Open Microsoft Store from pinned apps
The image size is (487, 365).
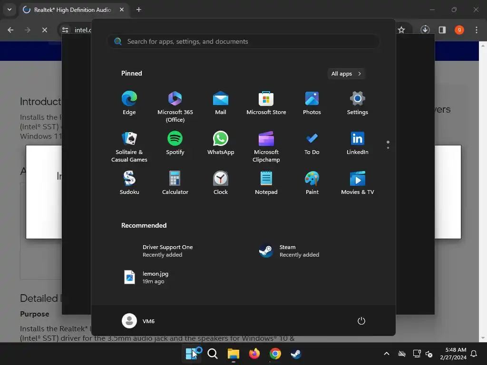266,103
